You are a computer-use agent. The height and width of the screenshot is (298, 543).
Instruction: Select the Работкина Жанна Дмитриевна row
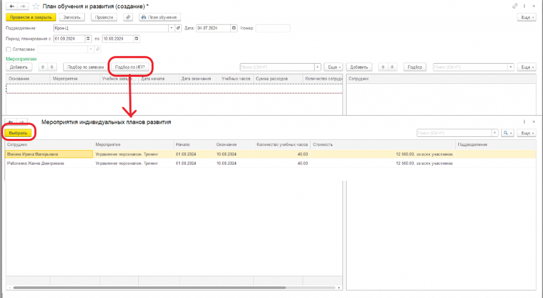coord(271,163)
